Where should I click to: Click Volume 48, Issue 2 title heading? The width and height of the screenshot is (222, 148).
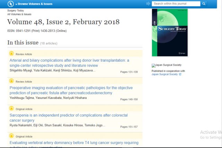pyautogui.click(x=63, y=22)
